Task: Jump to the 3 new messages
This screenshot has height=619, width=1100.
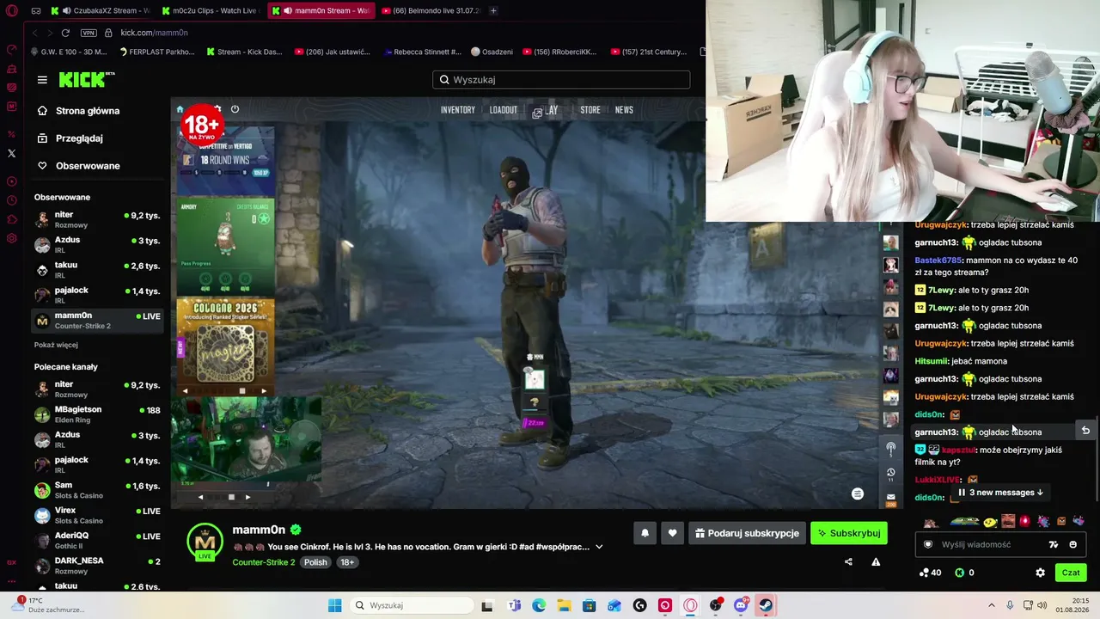Action: click(1001, 493)
